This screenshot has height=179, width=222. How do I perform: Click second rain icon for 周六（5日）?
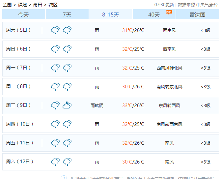click(67, 30)
